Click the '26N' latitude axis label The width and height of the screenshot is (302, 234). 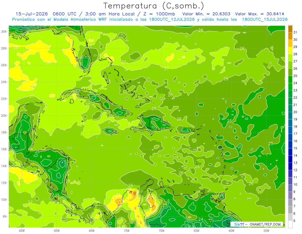4,65
